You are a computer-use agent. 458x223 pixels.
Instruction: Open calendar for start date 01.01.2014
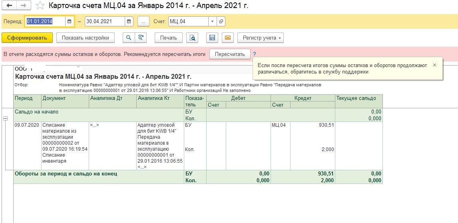[x=70, y=21]
